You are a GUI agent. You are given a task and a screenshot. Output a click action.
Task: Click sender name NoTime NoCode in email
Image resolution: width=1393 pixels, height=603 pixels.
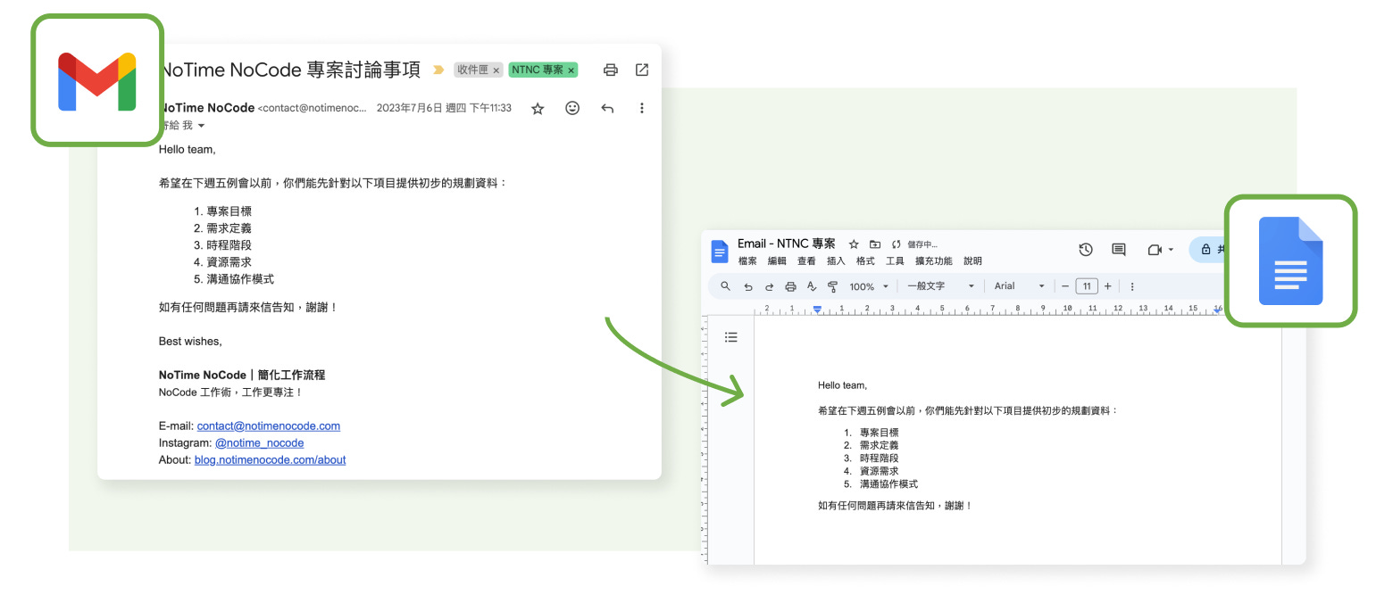[x=207, y=108]
